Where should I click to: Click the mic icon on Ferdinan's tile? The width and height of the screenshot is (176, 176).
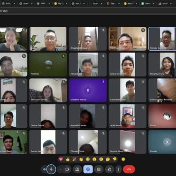tap(63, 56)
